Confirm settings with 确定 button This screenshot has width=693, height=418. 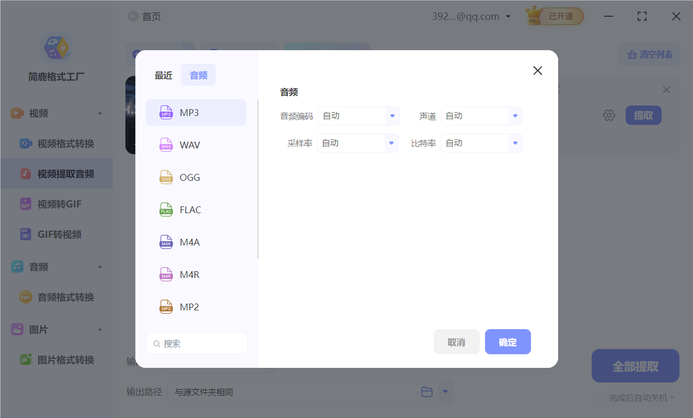pyautogui.click(x=507, y=341)
